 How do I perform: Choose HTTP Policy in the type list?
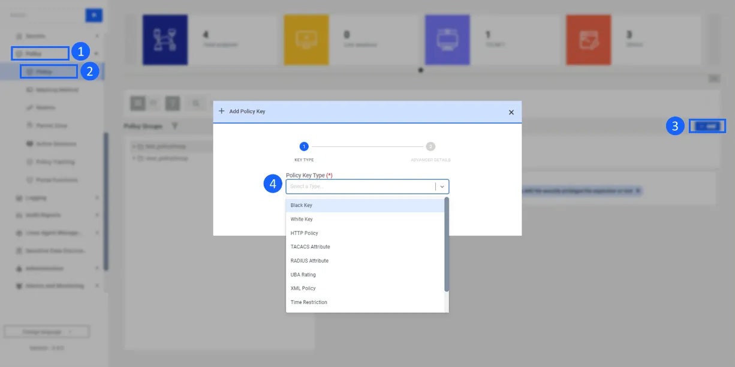tap(365, 233)
